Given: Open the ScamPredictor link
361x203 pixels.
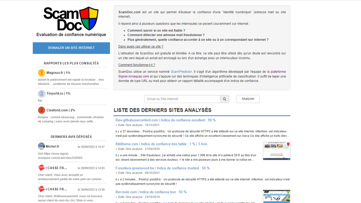Looking at the screenshot, I should 181,72.
